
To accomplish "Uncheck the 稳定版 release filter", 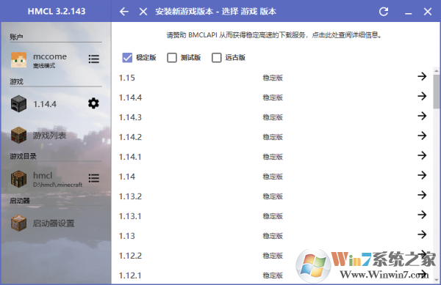I will coord(127,58).
